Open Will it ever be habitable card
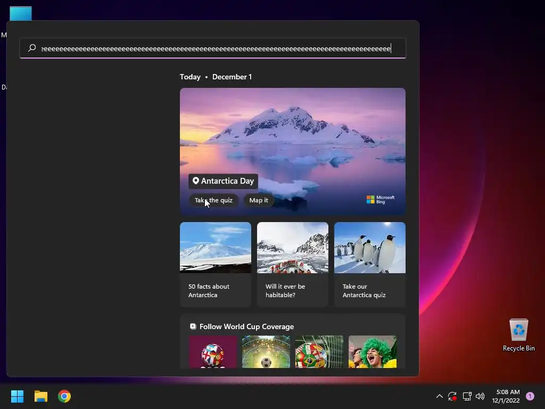Image resolution: width=545 pixels, height=409 pixels. pos(293,265)
